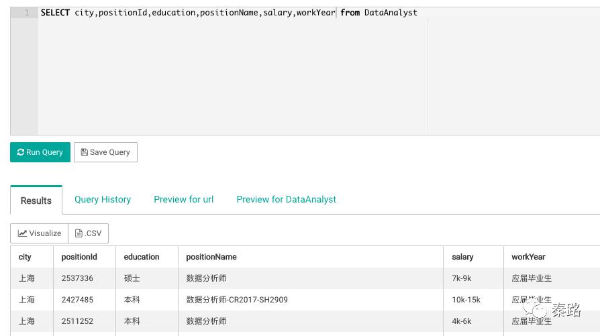Export results as .CSV
600x336 pixels.
(x=89, y=233)
